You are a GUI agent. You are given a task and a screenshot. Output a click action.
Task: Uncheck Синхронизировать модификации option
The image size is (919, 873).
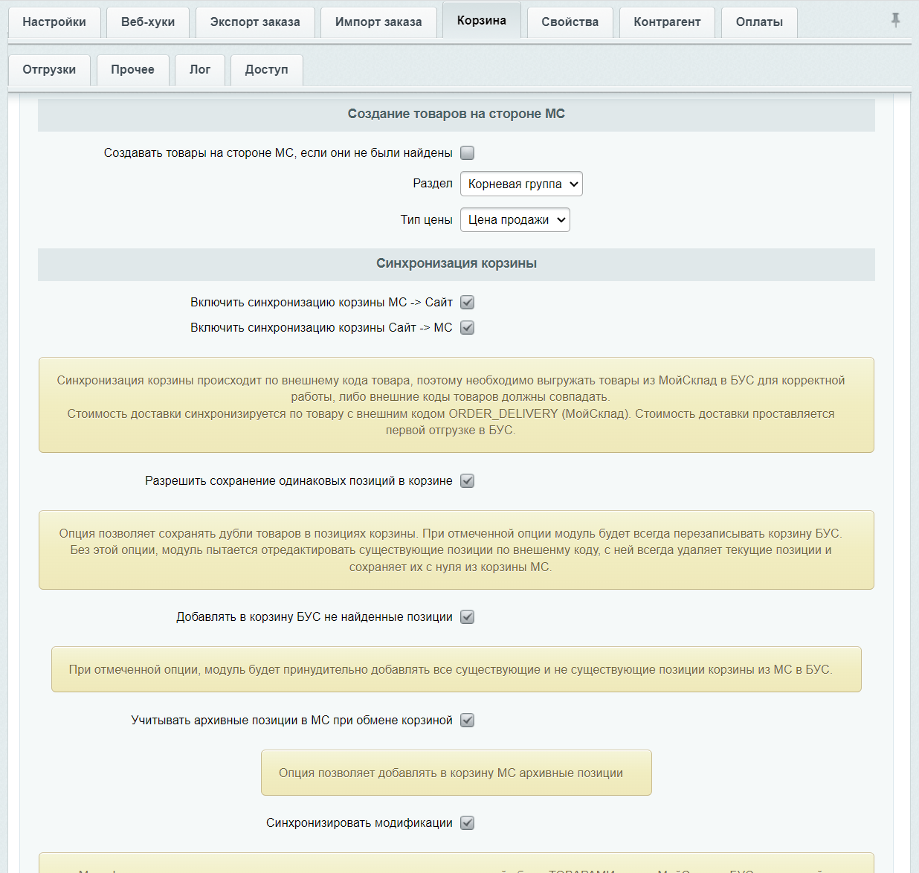(x=467, y=823)
